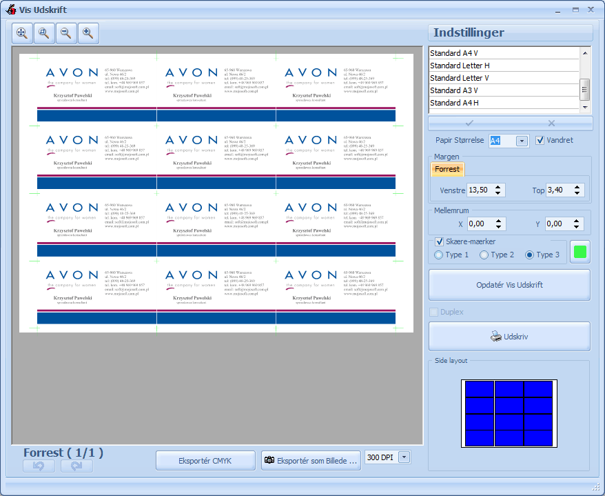Select the Type 3 radio button
This screenshot has width=605, height=496.
point(529,255)
